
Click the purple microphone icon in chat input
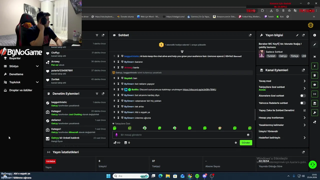[116, 135]
